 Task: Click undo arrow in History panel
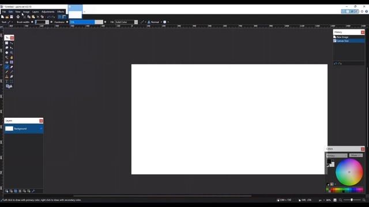click(336, 64)
